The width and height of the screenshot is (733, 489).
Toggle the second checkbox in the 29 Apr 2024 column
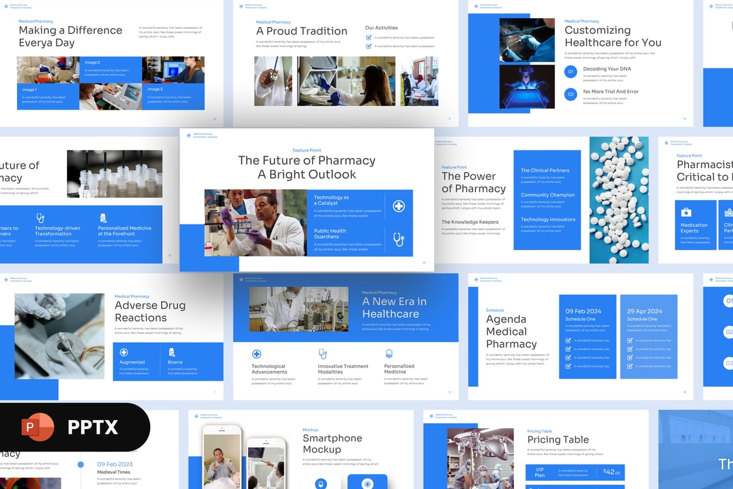pos(630,349)
